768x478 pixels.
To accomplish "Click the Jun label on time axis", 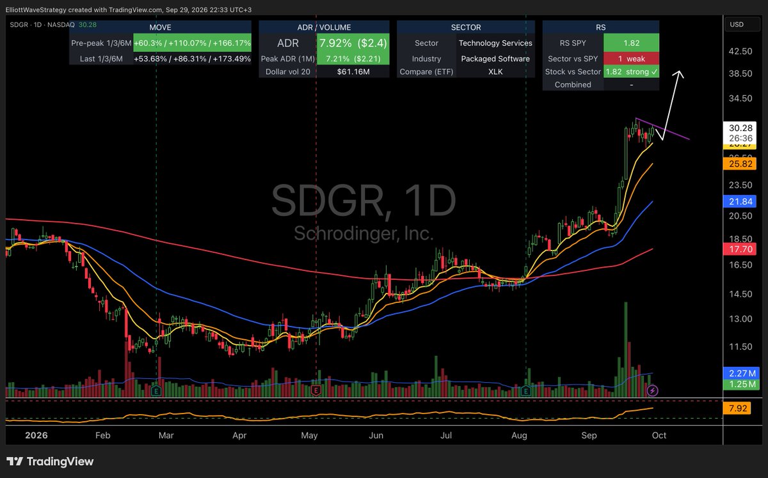I will (x=376, y=435).
